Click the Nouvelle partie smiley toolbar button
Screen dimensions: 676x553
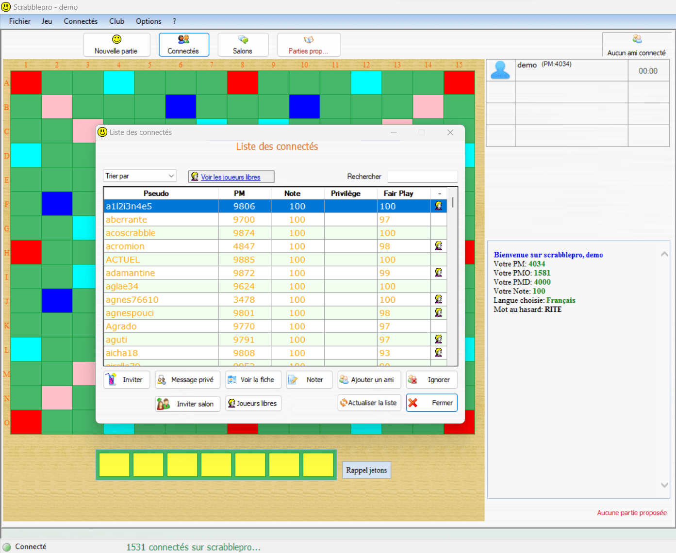pos(116,45)
